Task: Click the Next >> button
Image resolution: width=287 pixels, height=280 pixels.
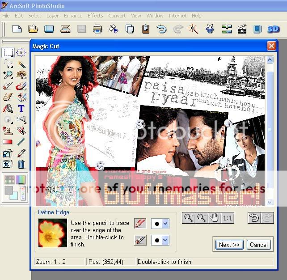Action: 229,245
